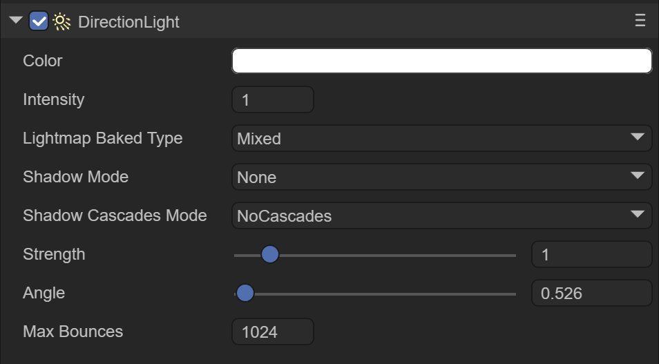This screenshot has height=364, width=659.
Task: Click the Max Bounces property label
Action: [x=73, y=332]
